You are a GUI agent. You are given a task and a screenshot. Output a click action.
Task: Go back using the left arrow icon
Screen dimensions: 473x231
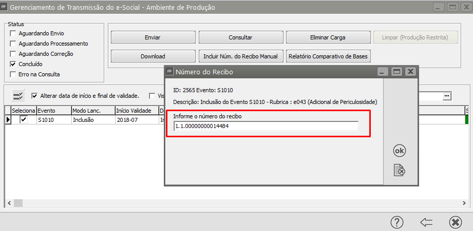click(426, 223)
